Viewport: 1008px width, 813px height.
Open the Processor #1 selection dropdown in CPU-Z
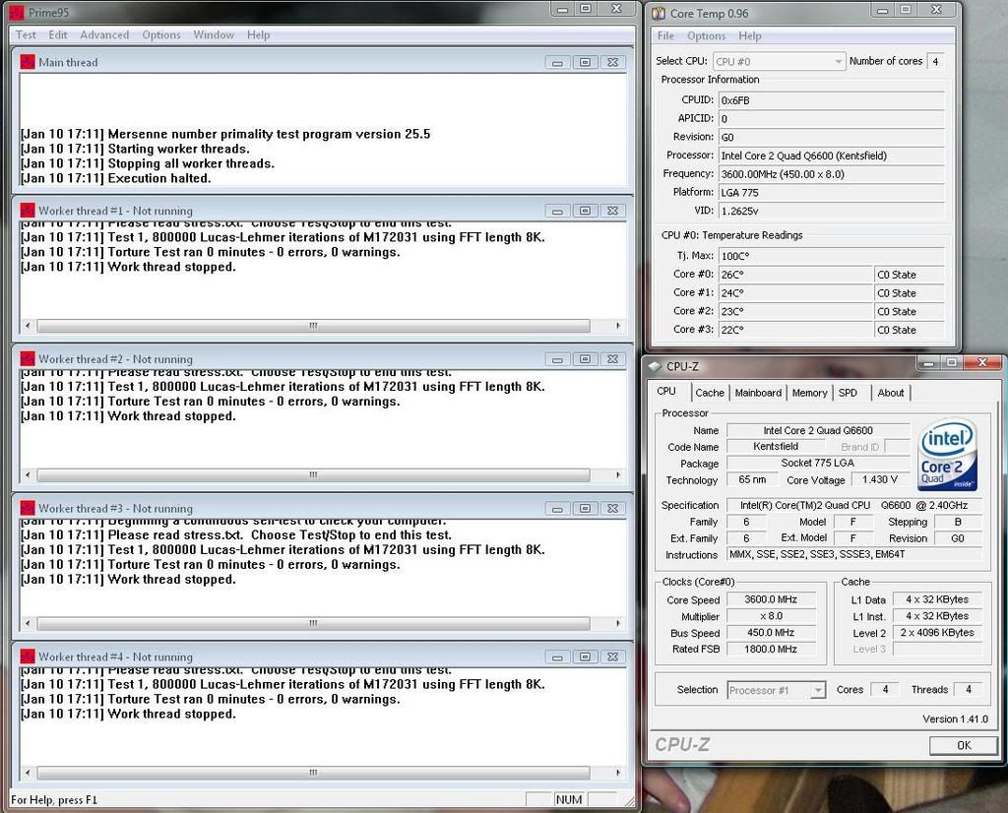coord(776,690)
